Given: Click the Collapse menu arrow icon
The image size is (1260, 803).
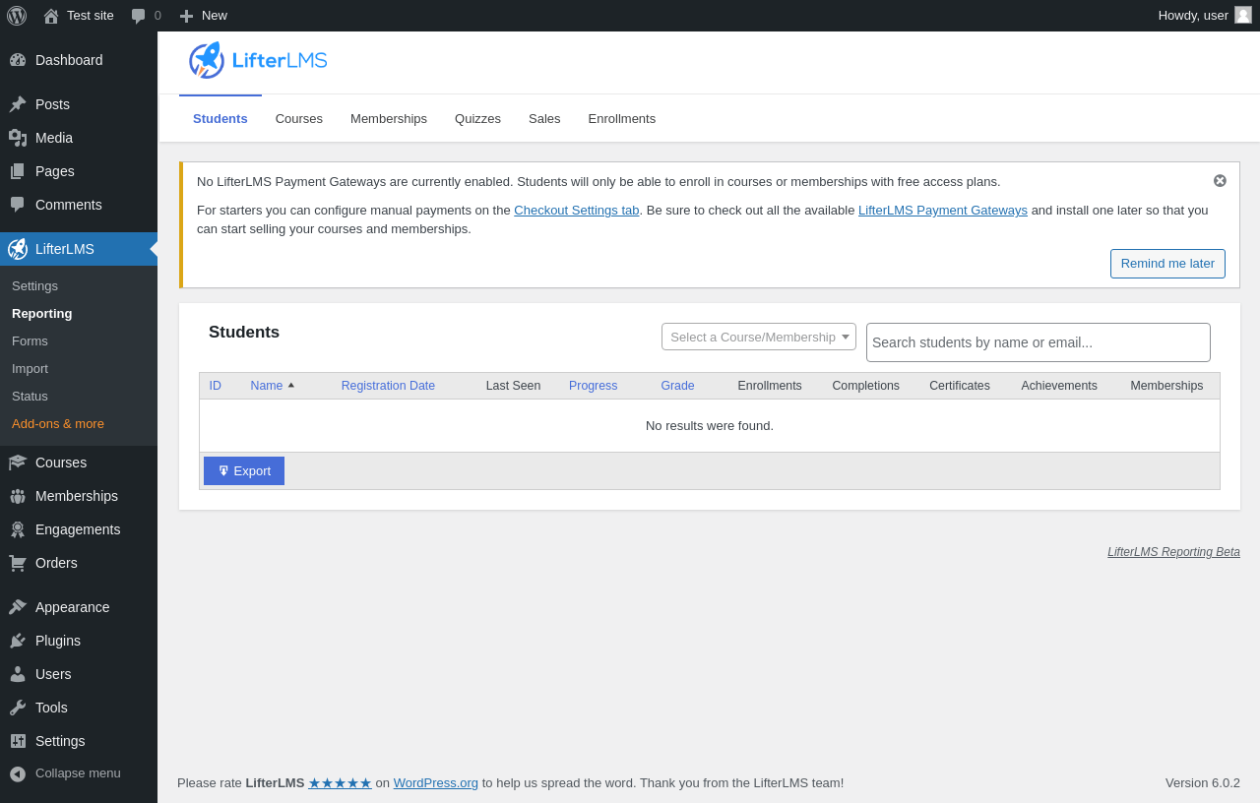Looking at the screenshot, I should pyautogui.click(x=18, y=773).
